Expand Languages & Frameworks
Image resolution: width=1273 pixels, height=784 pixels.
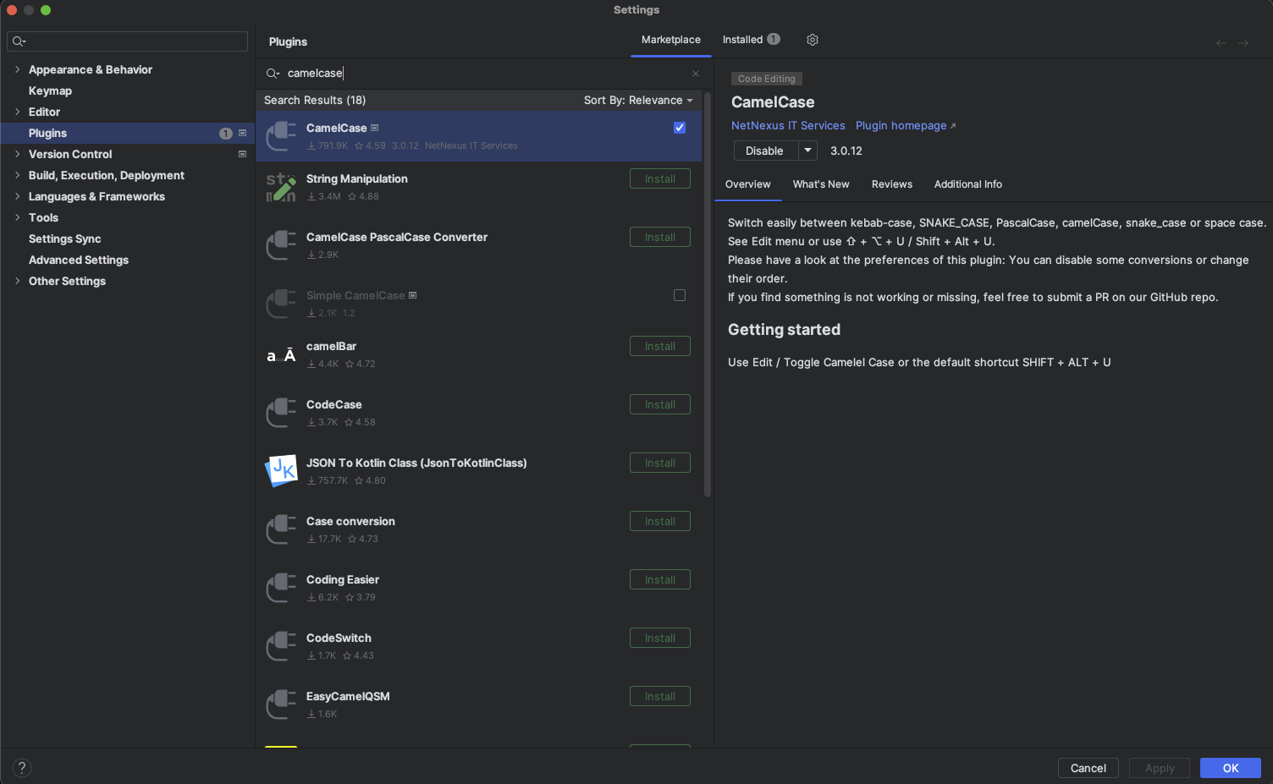[17, 196]
